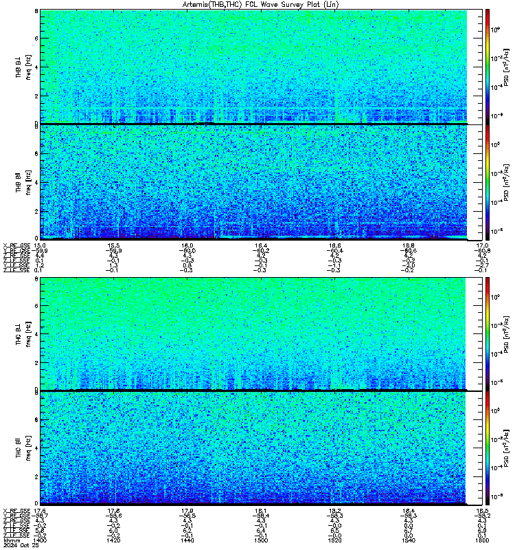This screenshot has width=515, height=550.
Task: Click the color bar beside the THB B∥ panel
Action: click(x=487, y=182)
